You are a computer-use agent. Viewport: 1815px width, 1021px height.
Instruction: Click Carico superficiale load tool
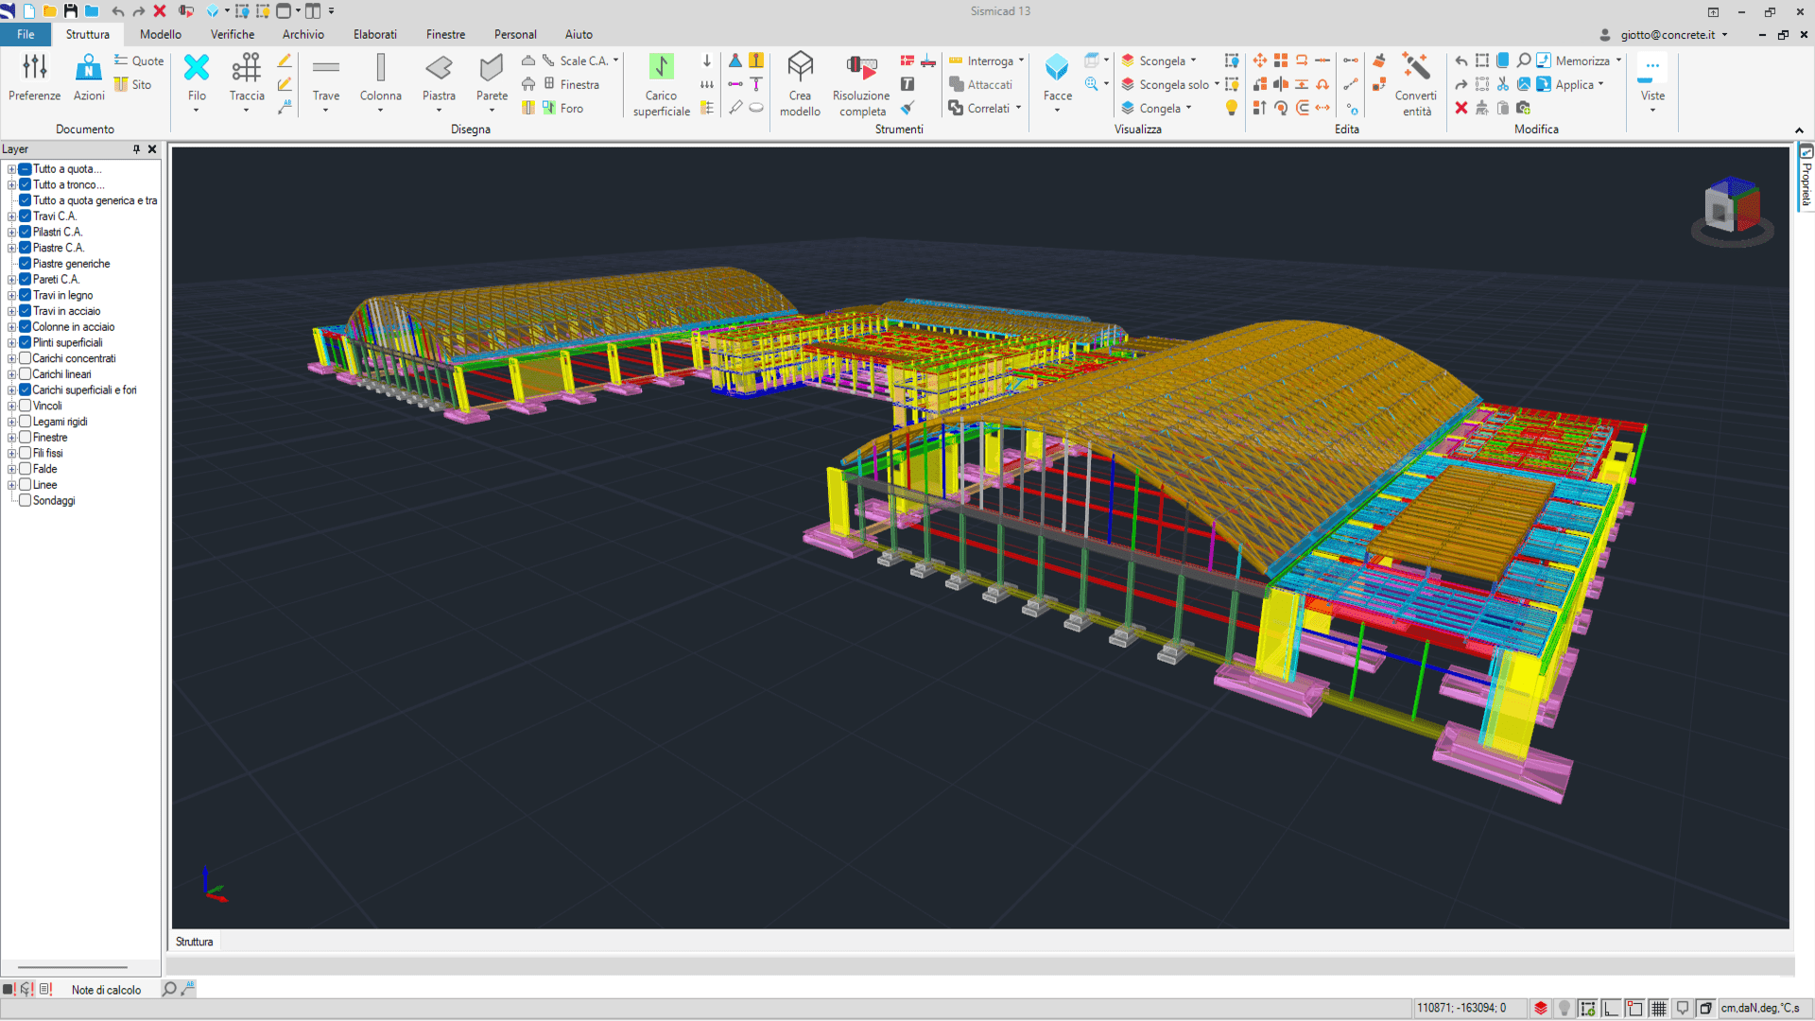pos(662,85)
